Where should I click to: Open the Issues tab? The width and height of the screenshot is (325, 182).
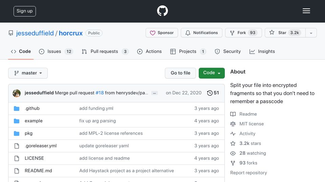tap(56, 51)
